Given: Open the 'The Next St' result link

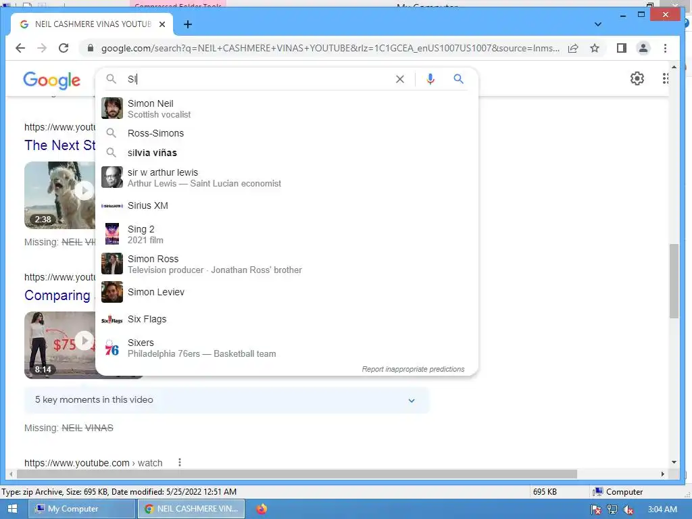Looking at the screenshot, I should pyautogui.click(x=59, y=145).
